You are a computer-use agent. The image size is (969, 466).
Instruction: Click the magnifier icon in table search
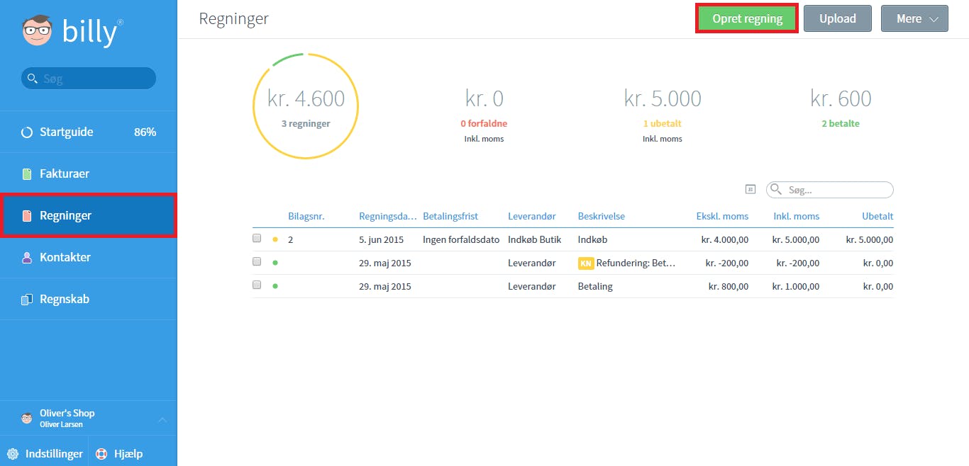click(776, 189)
